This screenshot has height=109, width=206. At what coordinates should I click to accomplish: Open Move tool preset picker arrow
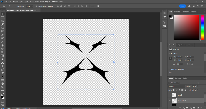12,6
